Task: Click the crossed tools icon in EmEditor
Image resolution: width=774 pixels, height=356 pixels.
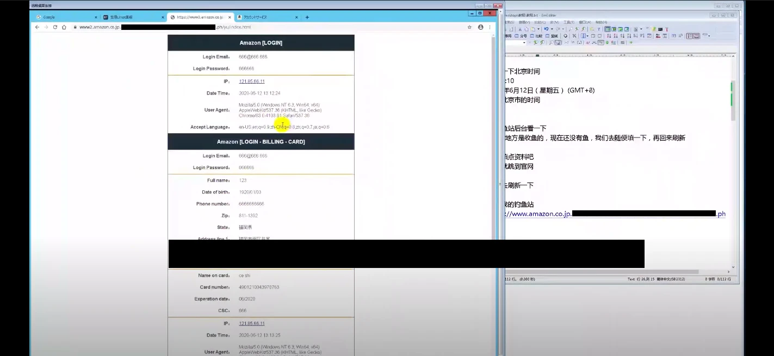Action: (574, 36)
